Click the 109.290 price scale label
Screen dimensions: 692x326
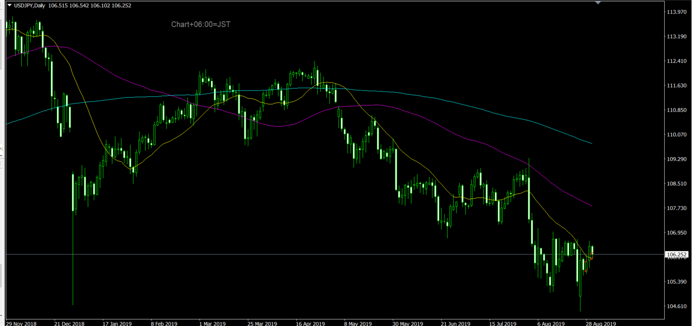coord(677,159)
